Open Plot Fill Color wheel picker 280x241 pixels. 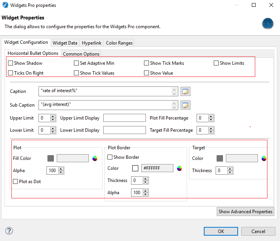[95, 158]
